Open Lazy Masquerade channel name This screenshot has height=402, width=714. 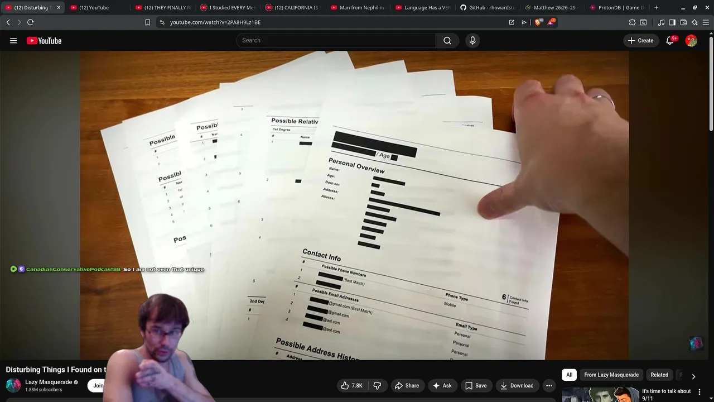49,382
